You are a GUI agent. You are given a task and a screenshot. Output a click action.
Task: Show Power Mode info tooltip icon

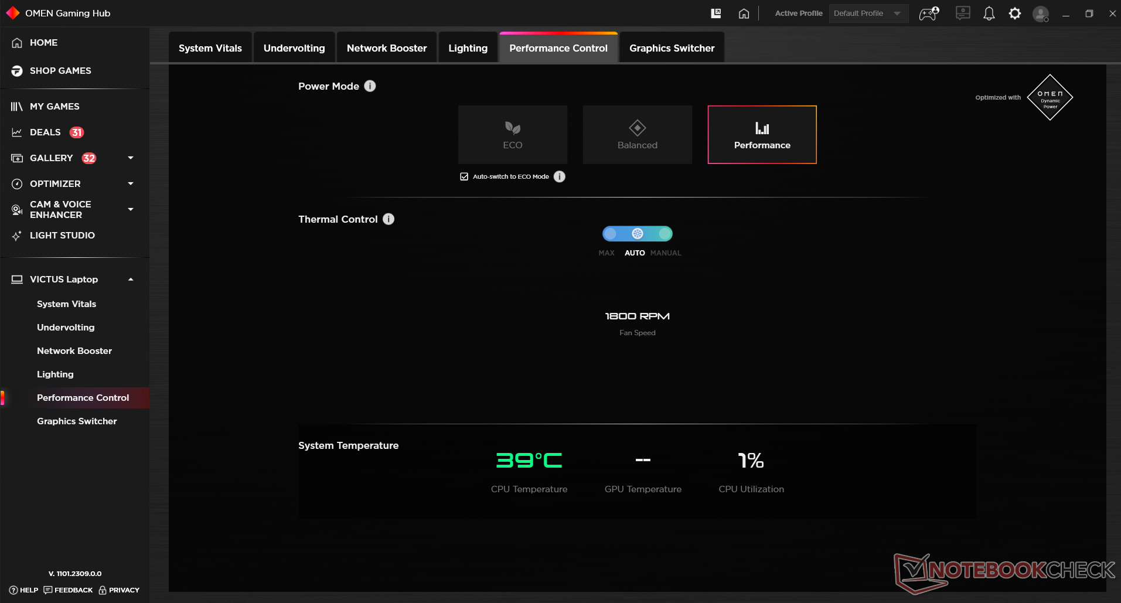point(370,86)
